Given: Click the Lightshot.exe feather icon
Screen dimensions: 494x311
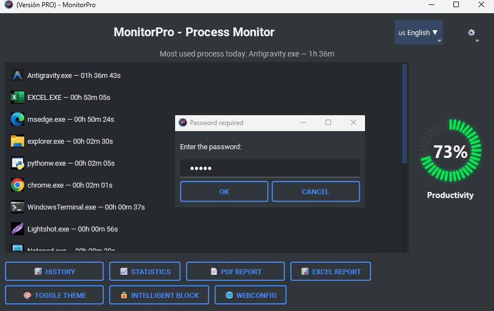Looking at the screenshot, I should [18, 229].
